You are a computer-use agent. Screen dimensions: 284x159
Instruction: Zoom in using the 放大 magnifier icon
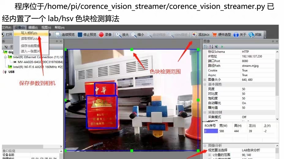[x=118, y=35]
